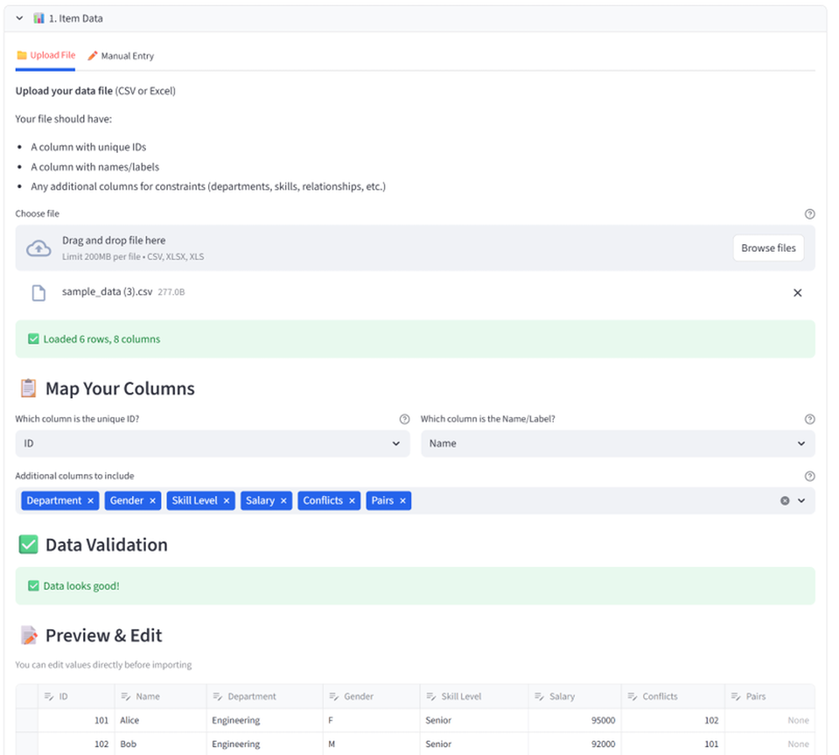Click the help icon for unique ID column
Image resolution: width=839 pixels, height=755 pixels.
[x=404, y=419]
